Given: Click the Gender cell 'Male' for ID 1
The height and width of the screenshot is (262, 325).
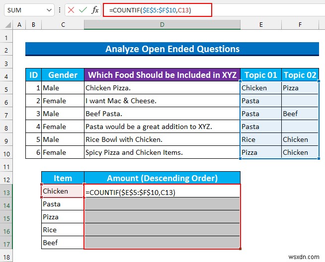Looking at the screenshot, I should (63, 88).
